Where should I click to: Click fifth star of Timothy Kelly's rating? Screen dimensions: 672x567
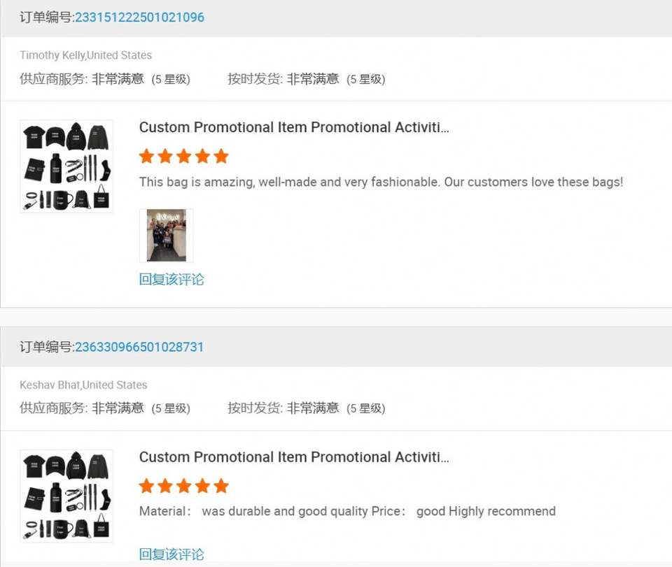pos(221,156)
